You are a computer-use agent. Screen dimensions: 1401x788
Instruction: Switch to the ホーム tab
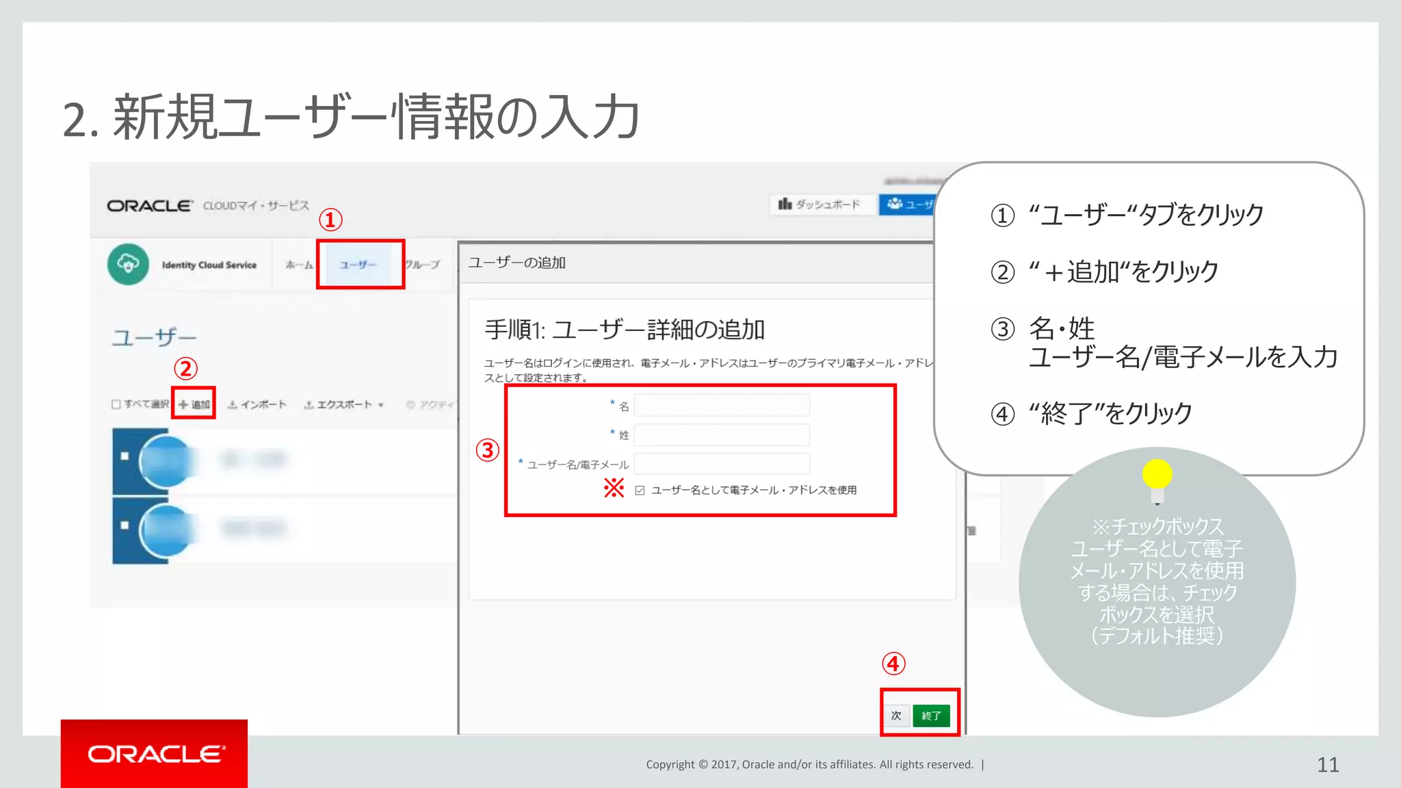[x=299, y=265]
